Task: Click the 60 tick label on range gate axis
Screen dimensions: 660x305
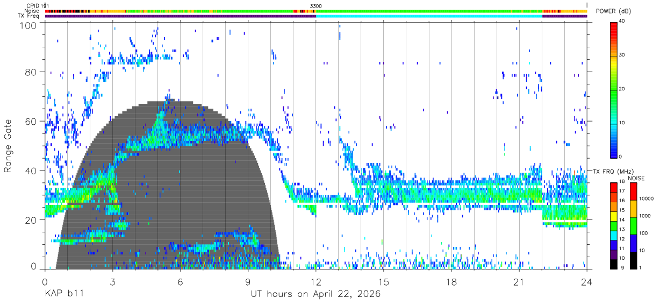Action: pos(30,122)
